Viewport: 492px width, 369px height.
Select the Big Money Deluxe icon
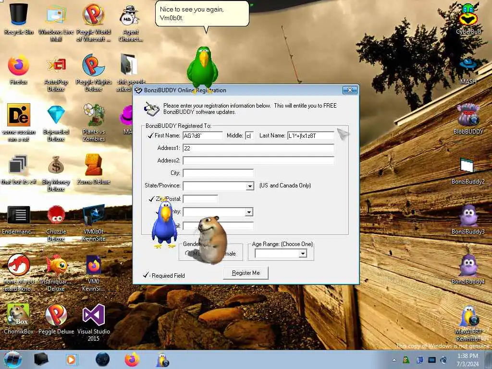[x=56, y=172]
